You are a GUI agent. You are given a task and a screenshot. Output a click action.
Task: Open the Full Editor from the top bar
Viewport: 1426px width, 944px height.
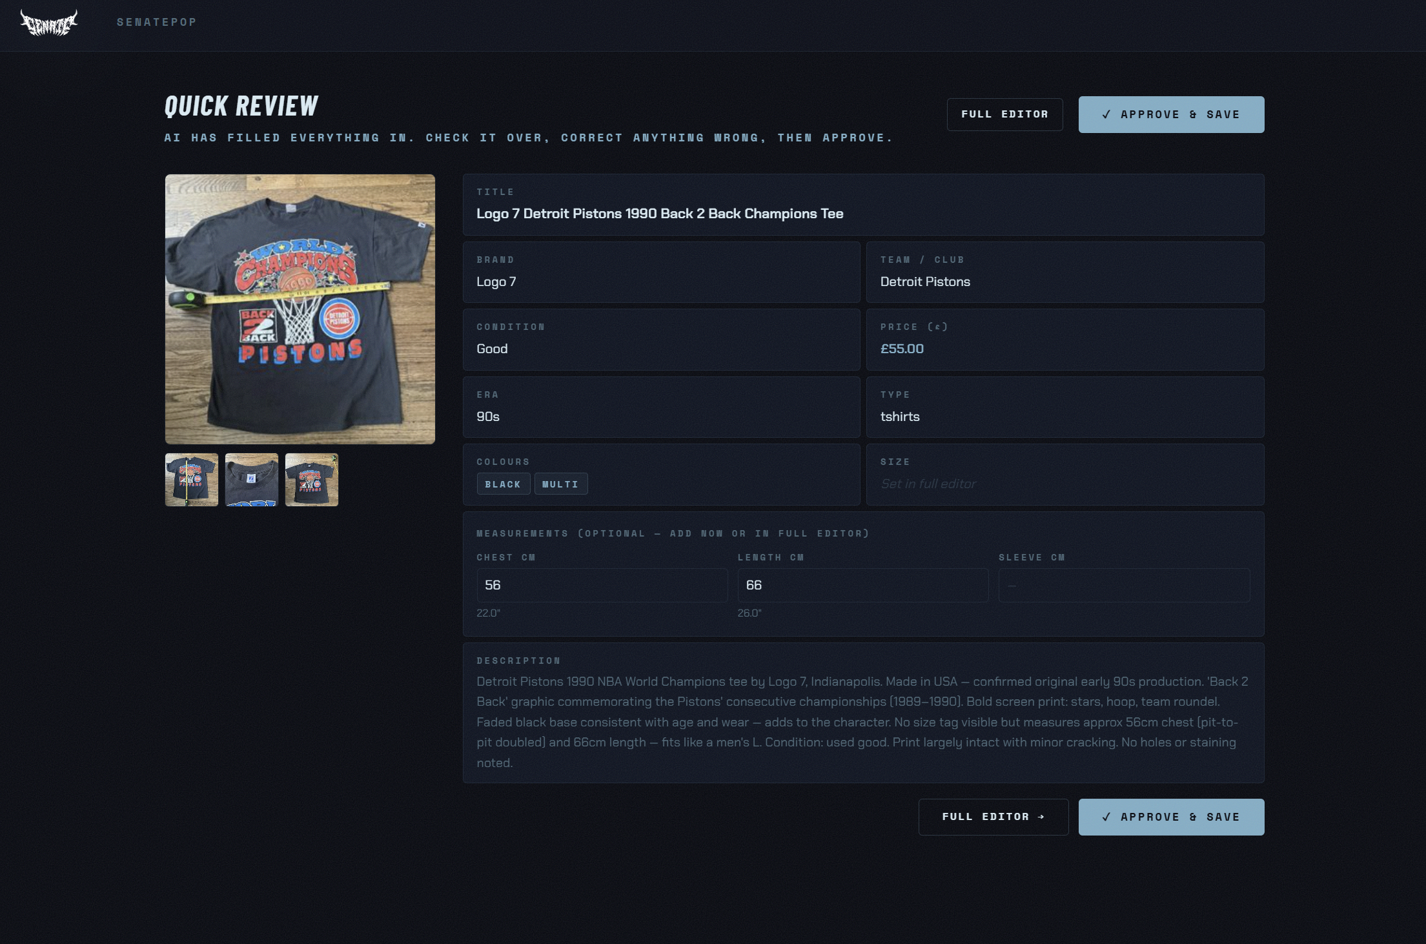pyautogui.click(x=1004, y=114)
